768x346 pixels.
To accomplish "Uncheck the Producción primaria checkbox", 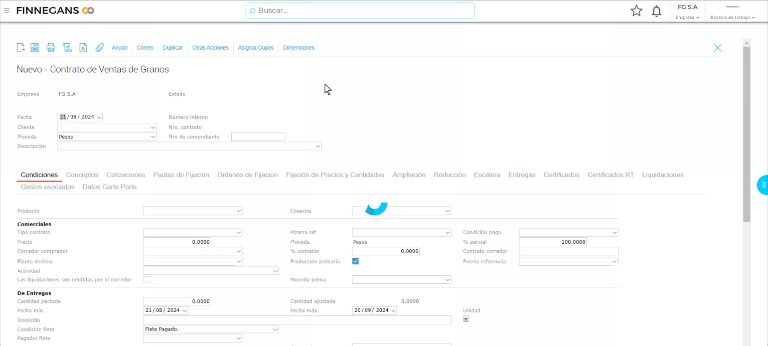I will (x=355, y=261).
